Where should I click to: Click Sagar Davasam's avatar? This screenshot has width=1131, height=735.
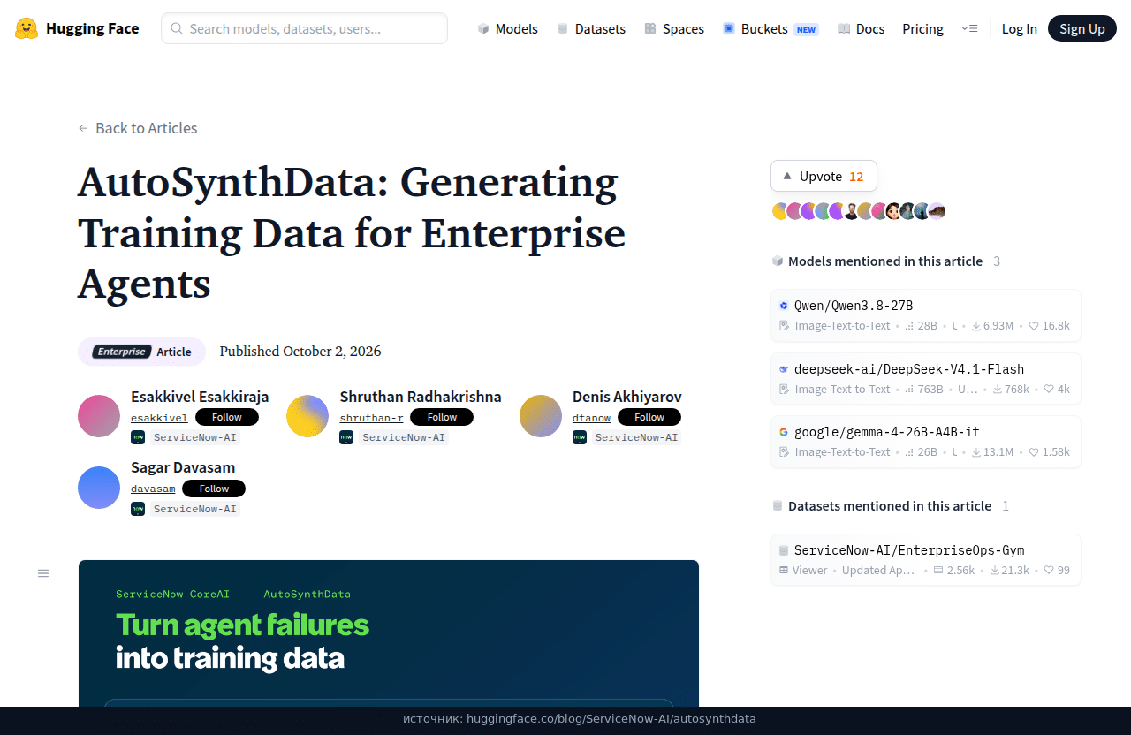99,488
